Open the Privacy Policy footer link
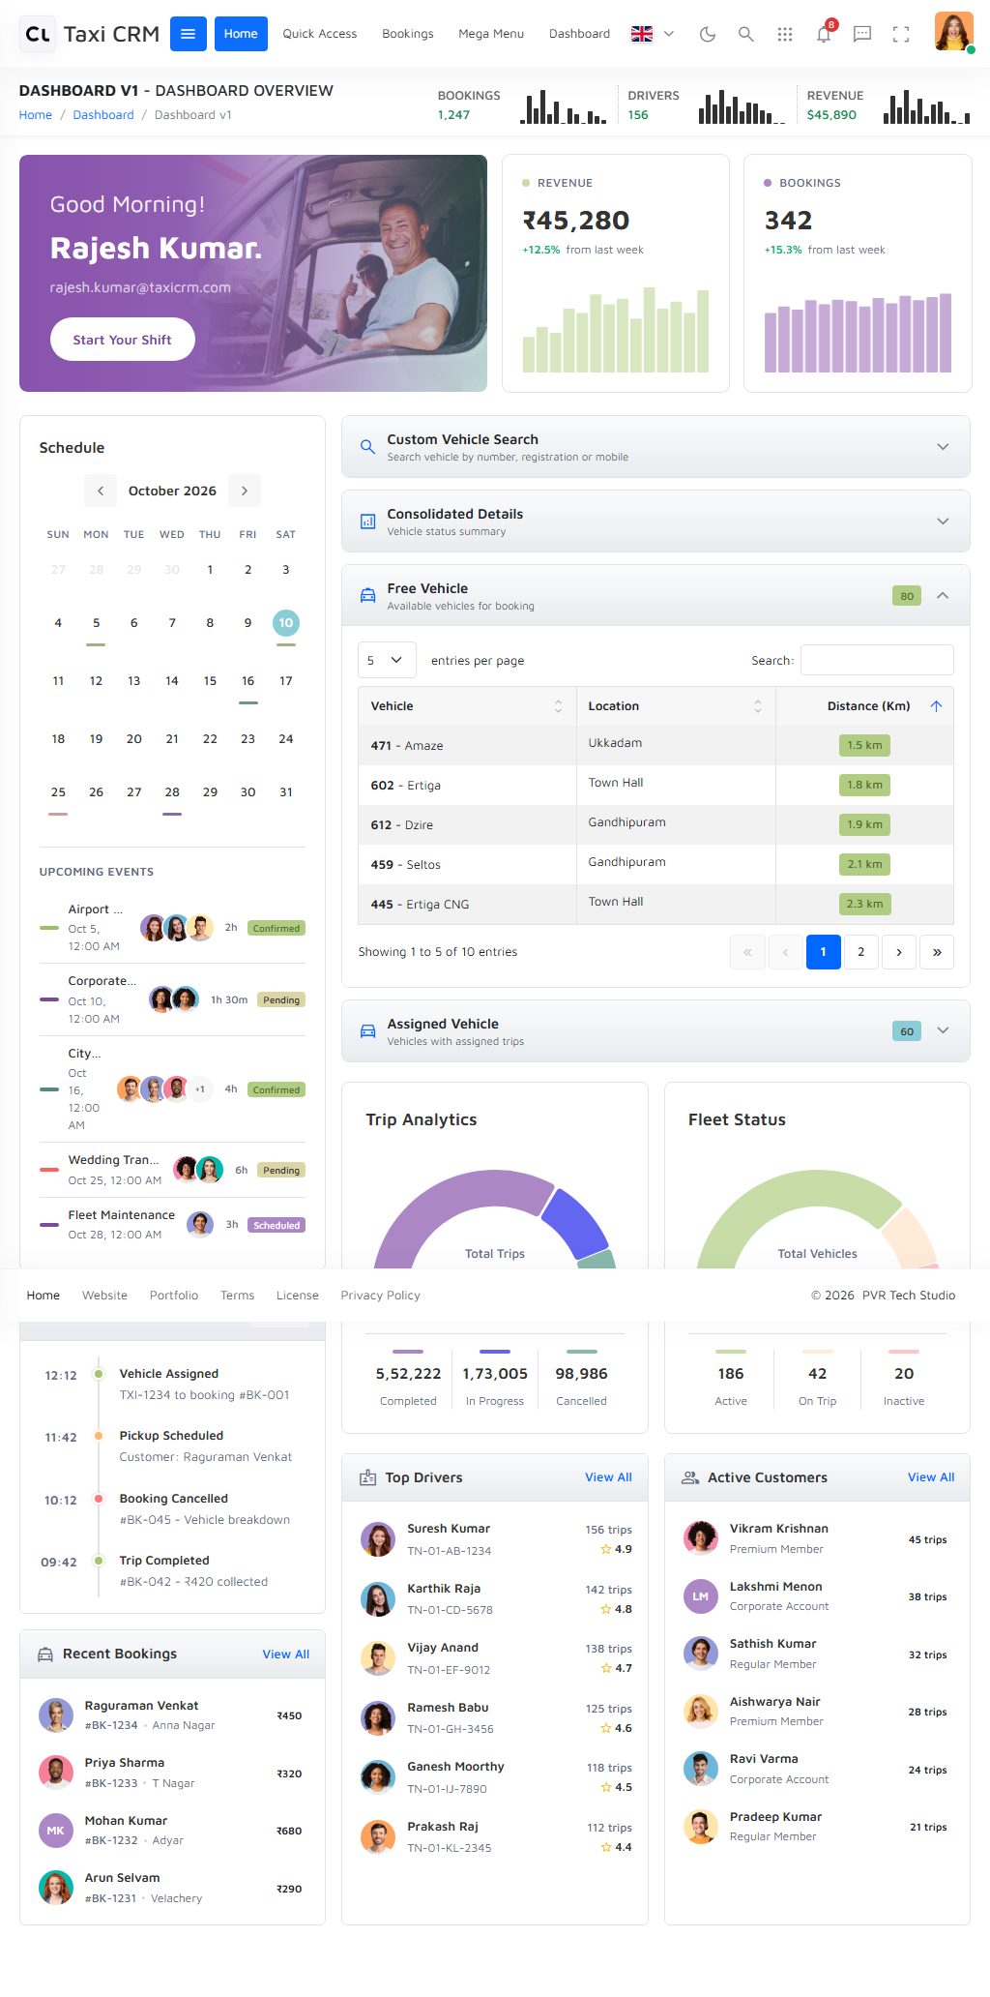 tap(380, 1296)
